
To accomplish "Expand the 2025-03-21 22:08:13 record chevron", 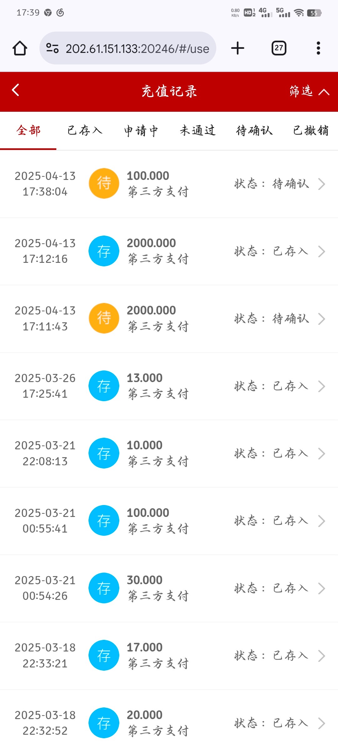I will [x=321, y=453].
